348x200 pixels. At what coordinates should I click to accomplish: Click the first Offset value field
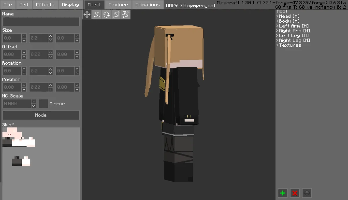click(12, 54)
